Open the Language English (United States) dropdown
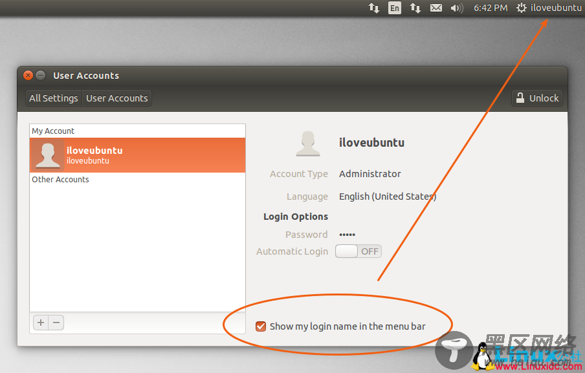The height and width of the screenshot is (373, 585). (388, 197)
